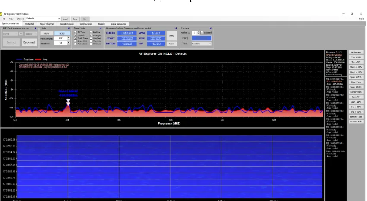Click the START frequency field
This screenshot has height=201, width=367.
tap(127, 38)
